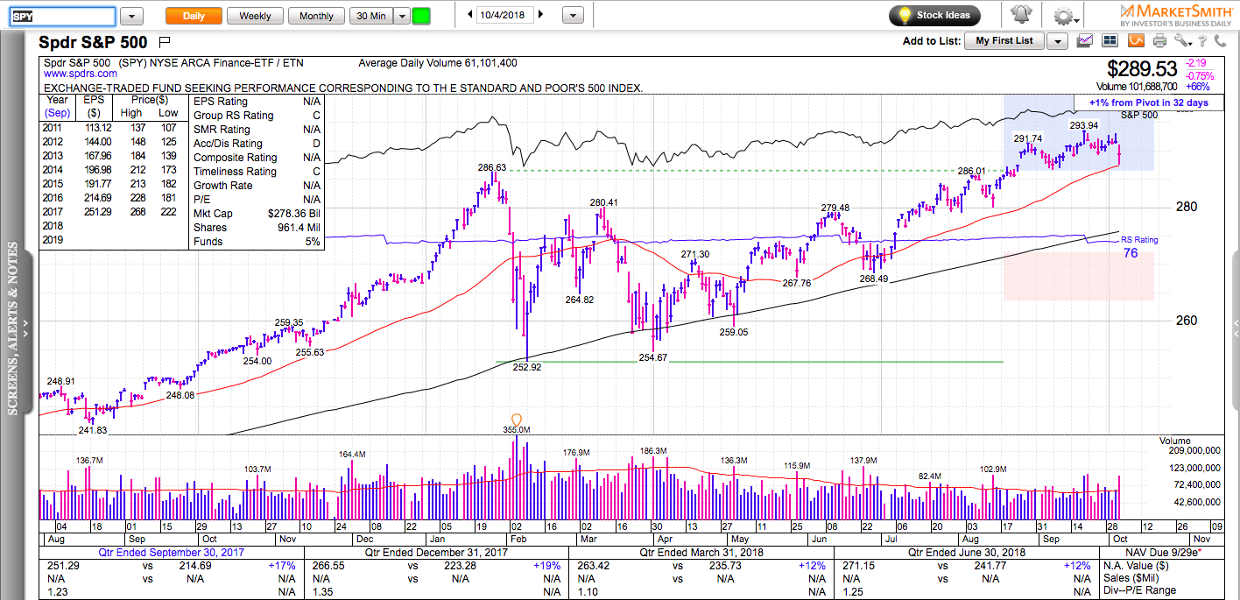The image size is (1240, 600).
Task: Click the 2011 EPS value 113.12
Action: click(94, 130)
